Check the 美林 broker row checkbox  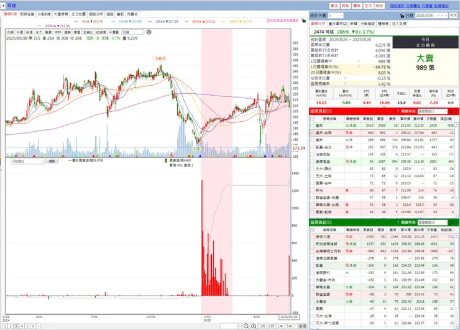point(312,140)
